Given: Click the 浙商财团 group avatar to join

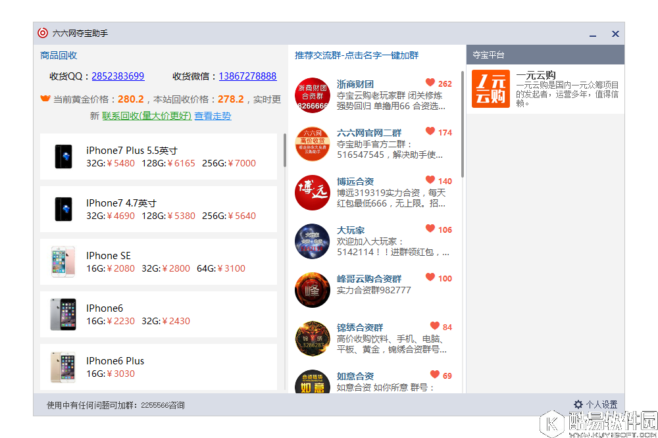Looking at the screenshot, I should [x=312, y=95].
